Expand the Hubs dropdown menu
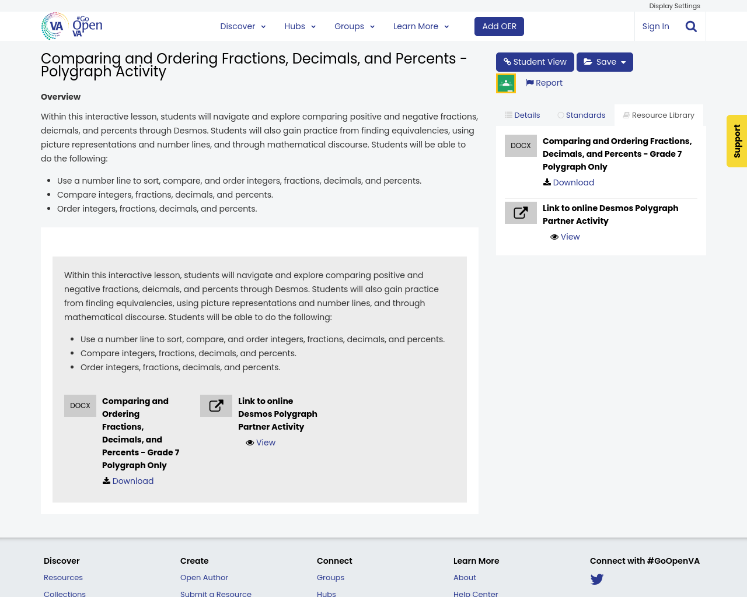 [x=300, y=26]
